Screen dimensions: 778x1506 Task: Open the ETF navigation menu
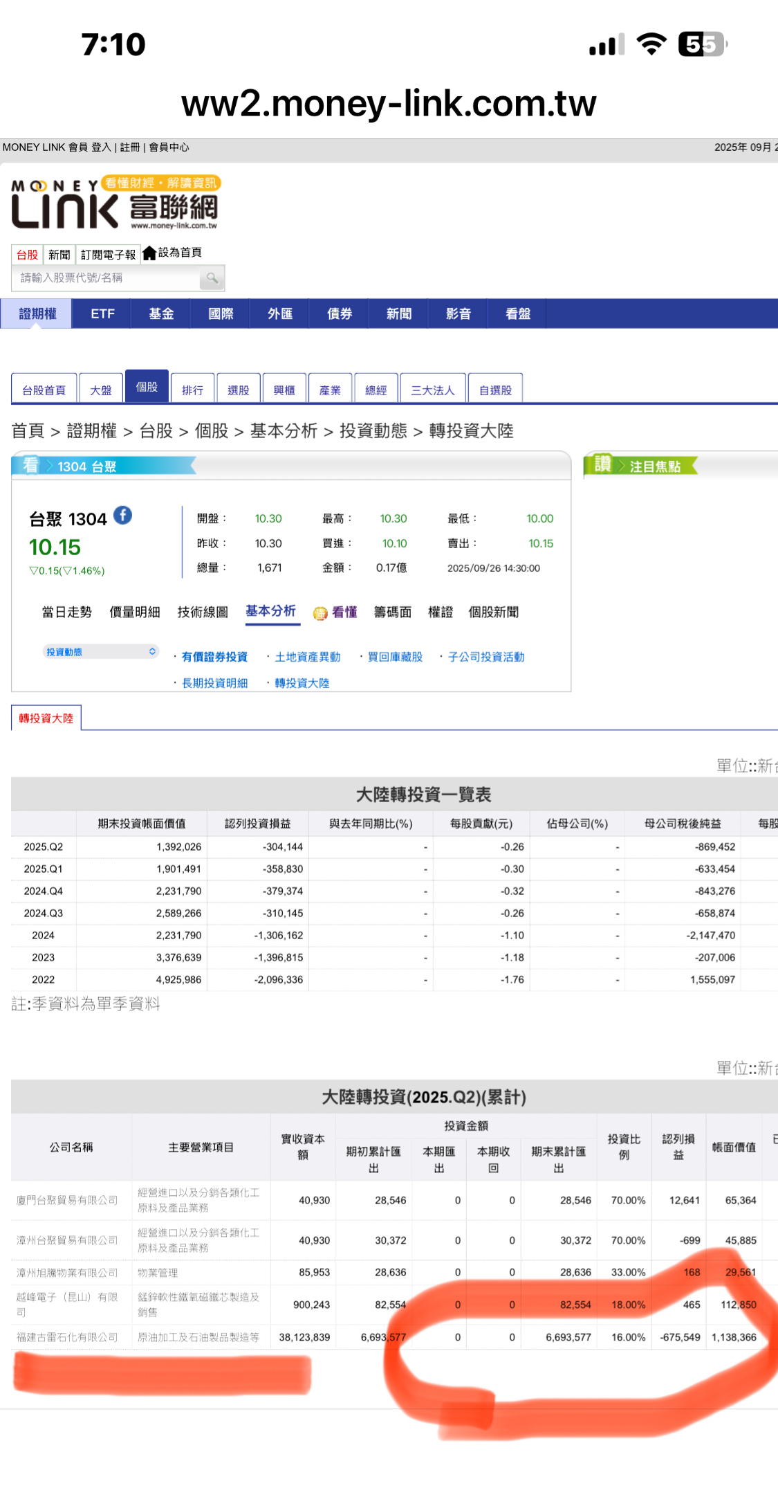tap(102, 314)
